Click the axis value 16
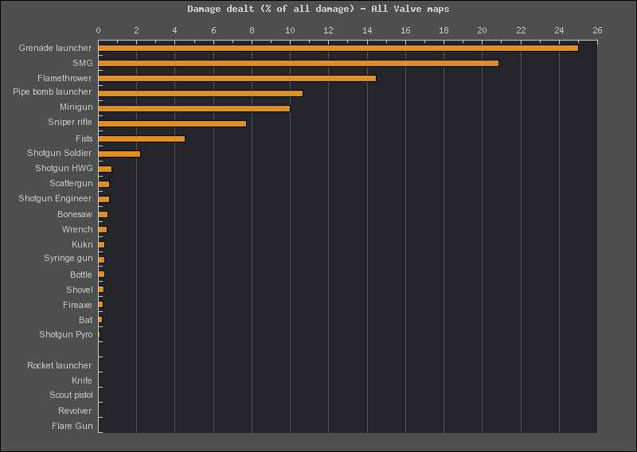Image resolution: width=637 pixels, height=452 pixels. (405, 30)
